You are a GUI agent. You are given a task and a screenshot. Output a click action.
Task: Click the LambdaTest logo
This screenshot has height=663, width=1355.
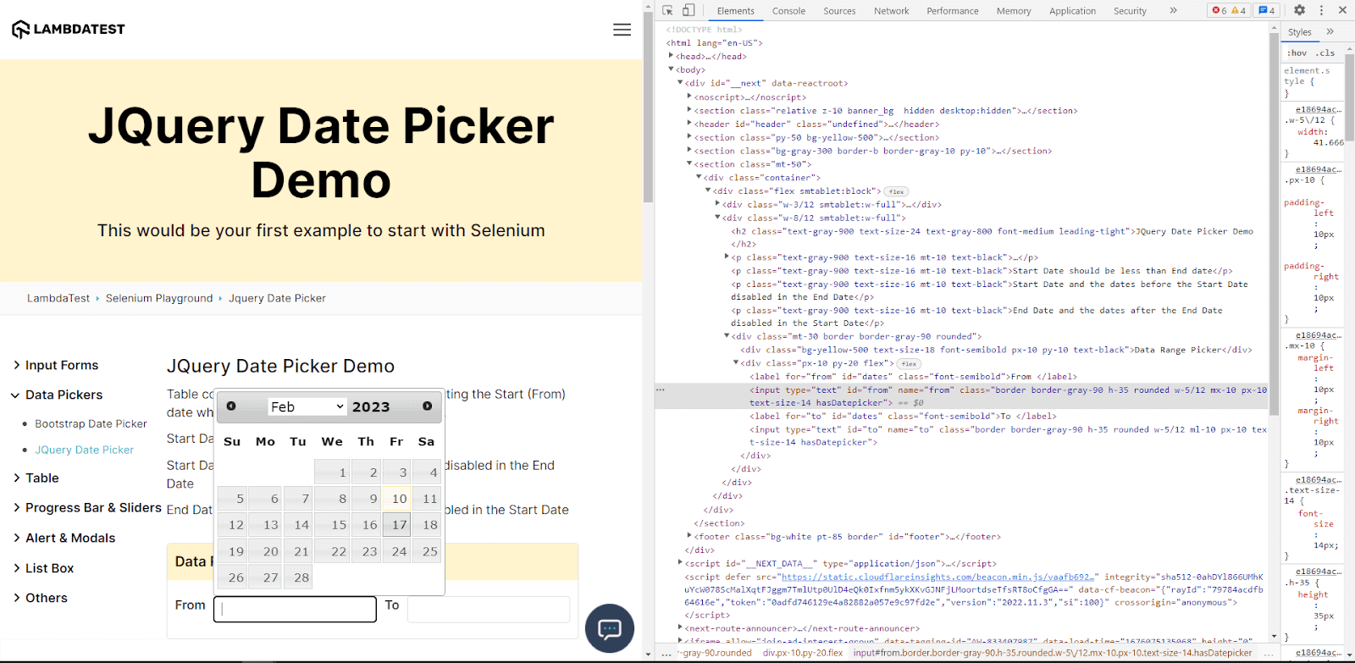pyautogui.click(x=69, y=30)
